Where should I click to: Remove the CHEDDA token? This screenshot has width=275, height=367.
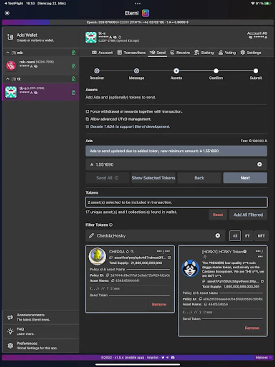point(159,304)
